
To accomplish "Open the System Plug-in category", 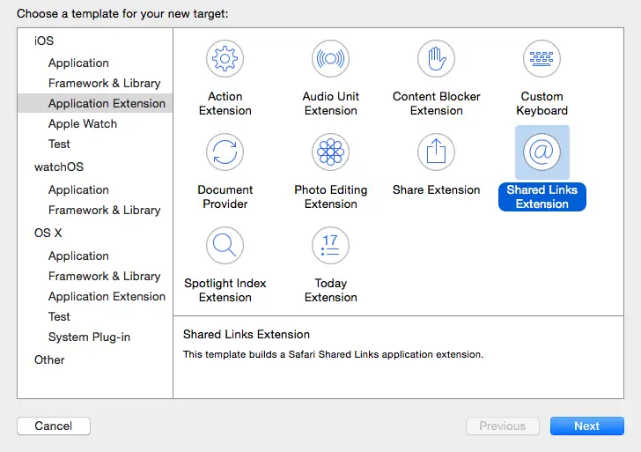I will (x=89, y=337).
